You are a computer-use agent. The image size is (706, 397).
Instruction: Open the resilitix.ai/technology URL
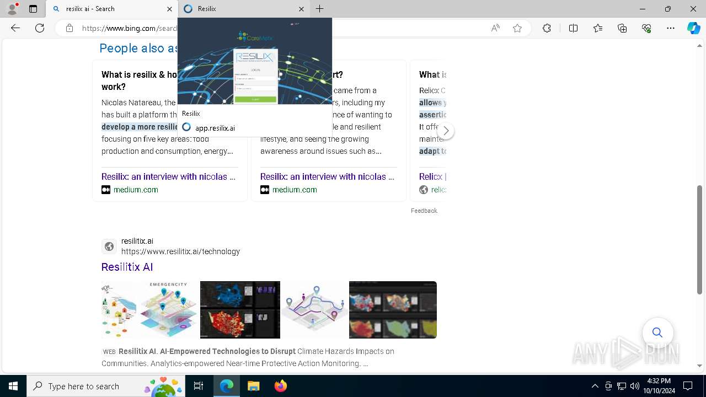pos(180,251)
